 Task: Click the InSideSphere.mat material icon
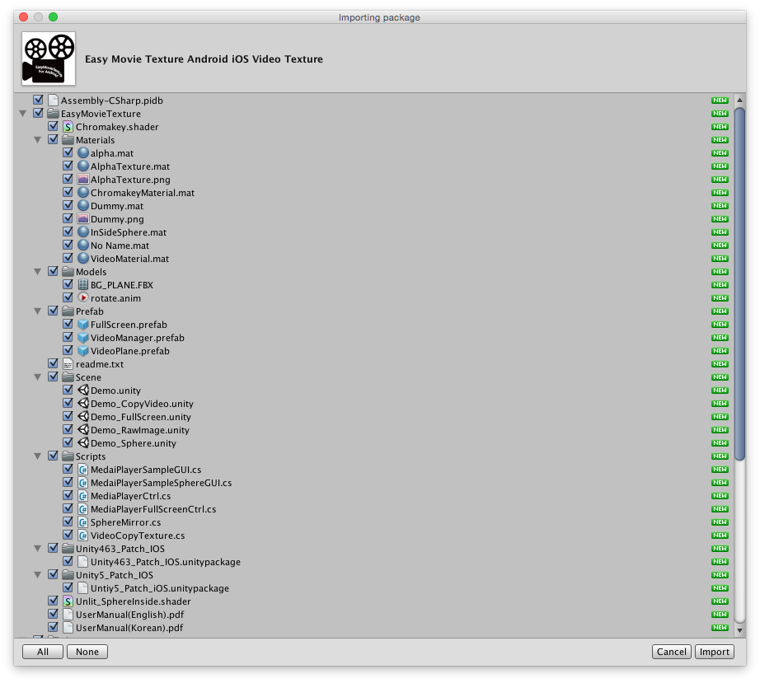pyautogui.click(x=83, y=232)
